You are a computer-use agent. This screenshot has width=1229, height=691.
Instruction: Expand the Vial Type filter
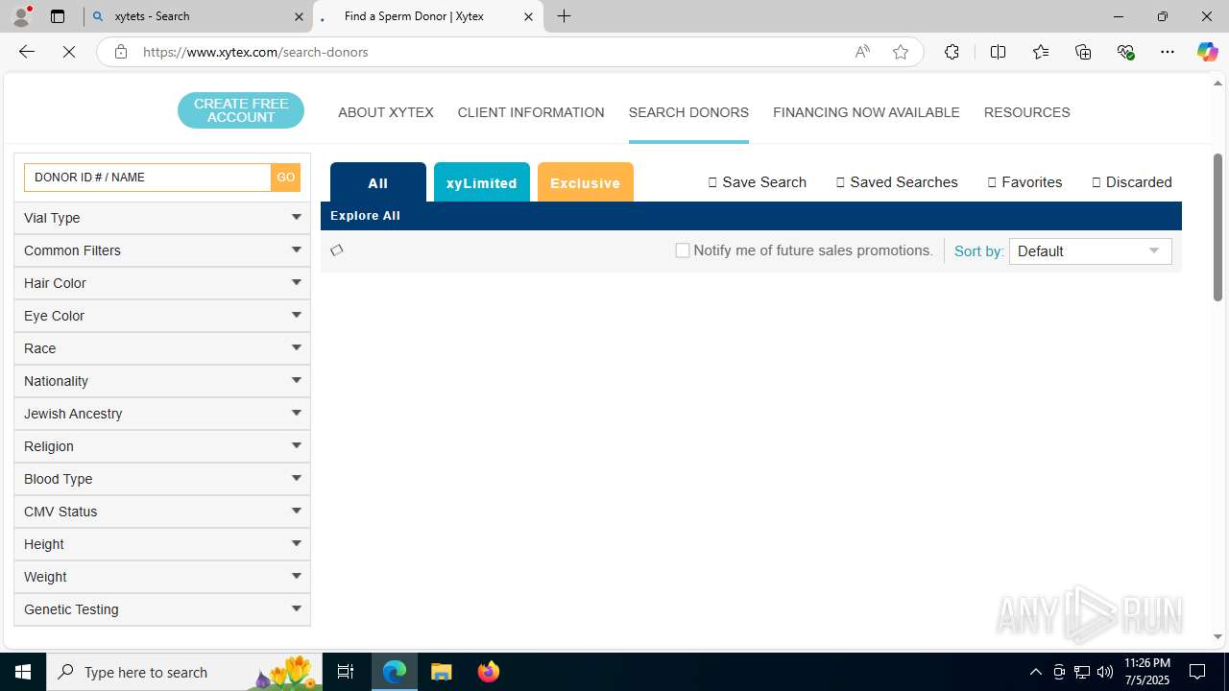point(162,218)
